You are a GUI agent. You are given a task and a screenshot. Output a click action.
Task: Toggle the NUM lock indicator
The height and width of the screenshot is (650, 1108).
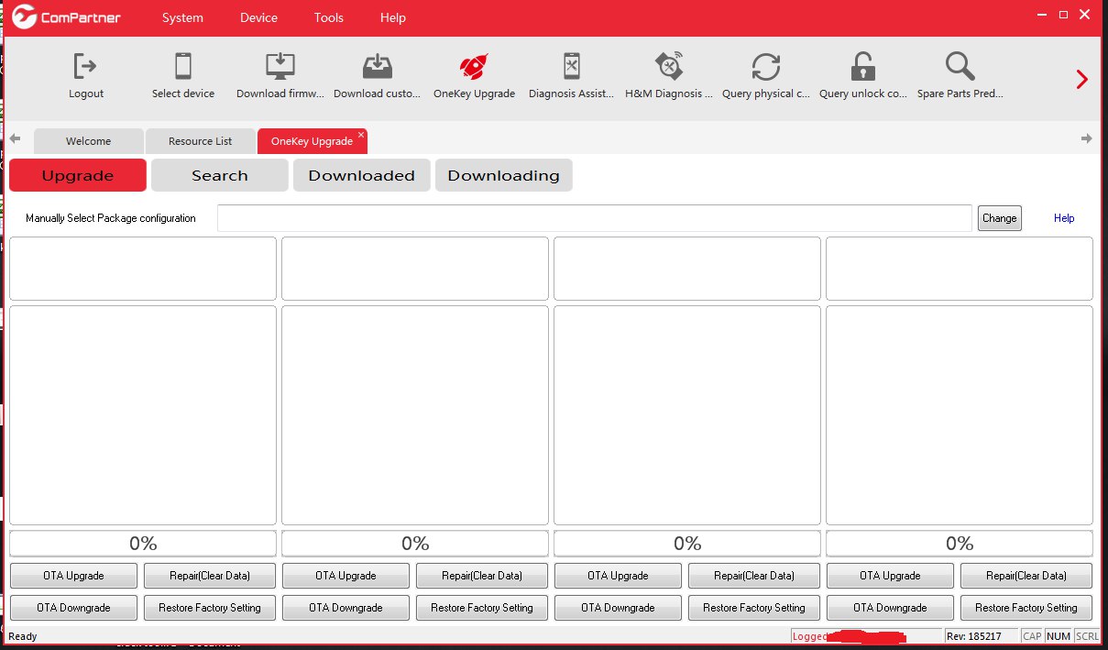(x=1058, y=635)
